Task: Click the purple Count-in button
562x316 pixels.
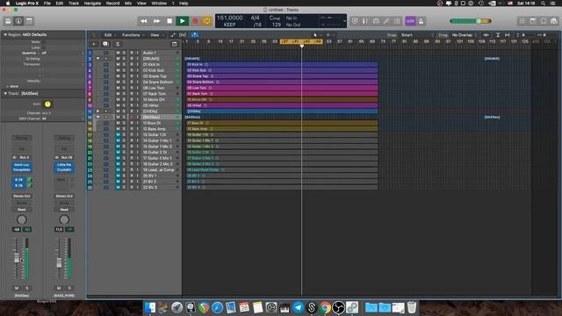Action: pyautogui.click(x=410, y=21)
